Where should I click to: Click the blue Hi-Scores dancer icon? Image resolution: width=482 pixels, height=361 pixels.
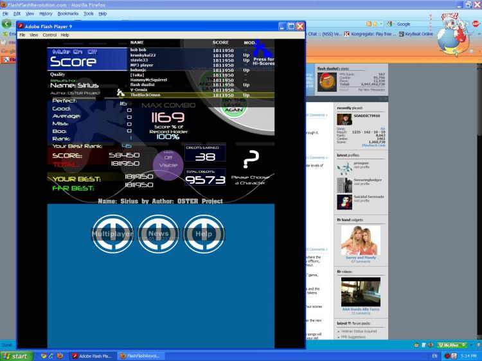tap(262, 49)
